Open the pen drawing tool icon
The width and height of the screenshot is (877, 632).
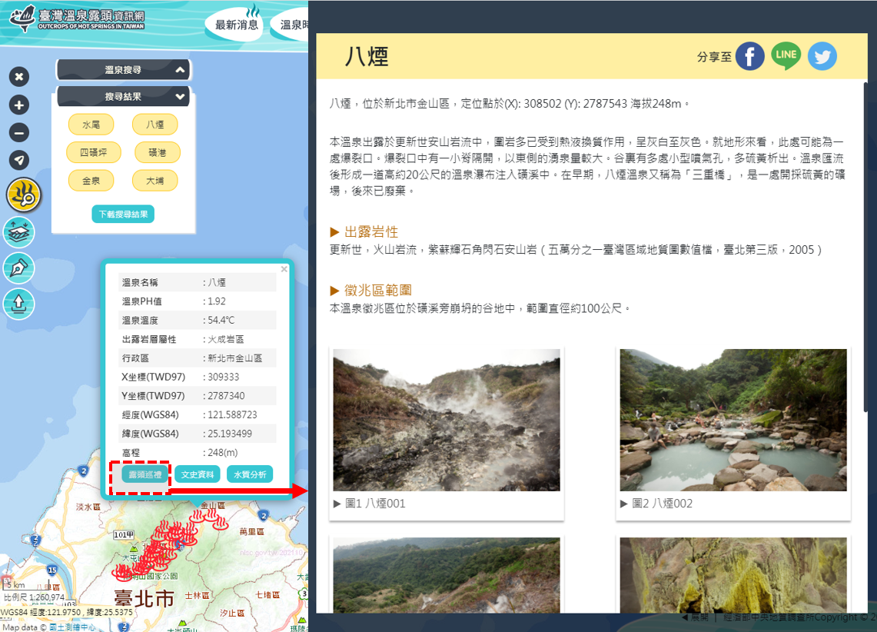[19, 268]
